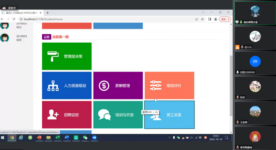Toggle the browser side panel icon
Image resolution: width=276 pixels, height=150 pixels.
[210, 19]
